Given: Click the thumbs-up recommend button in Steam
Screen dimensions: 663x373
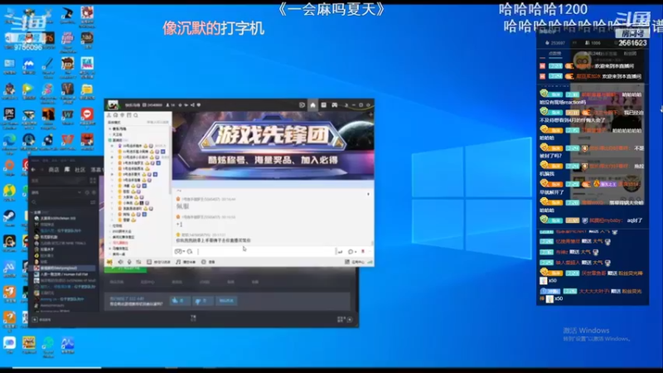Looking at the screenshot, I should pyautogui.click(x=179, y=301).
